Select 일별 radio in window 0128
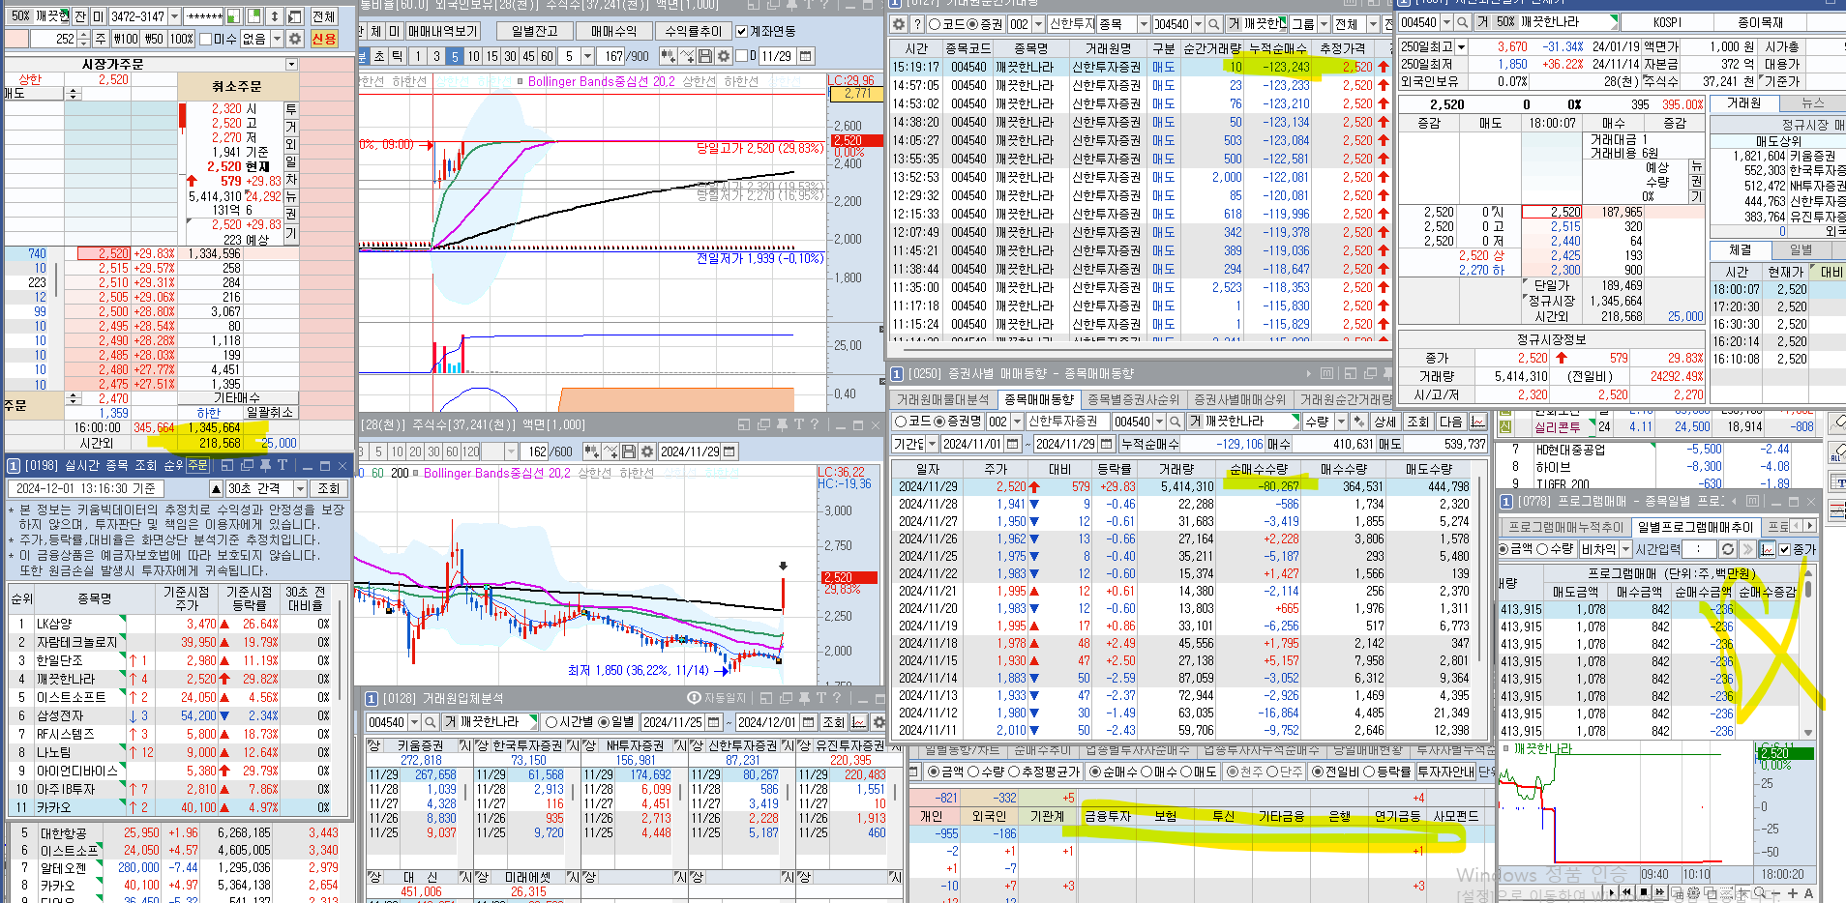The image size is (1846, 903). [x=604, y=722]
